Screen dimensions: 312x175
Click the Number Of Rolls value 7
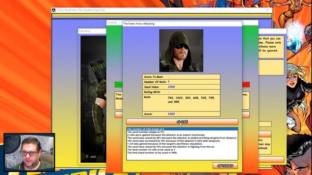click(169, 82)
